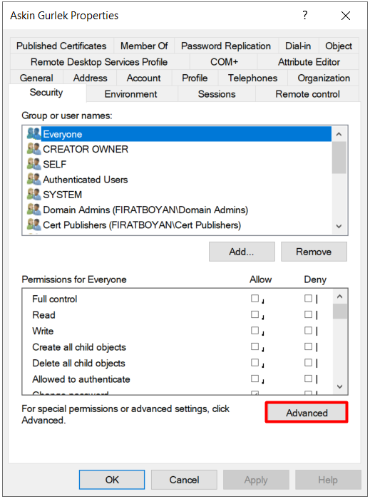Click the CREATOR OWNER group icon

tap(34, 148)
